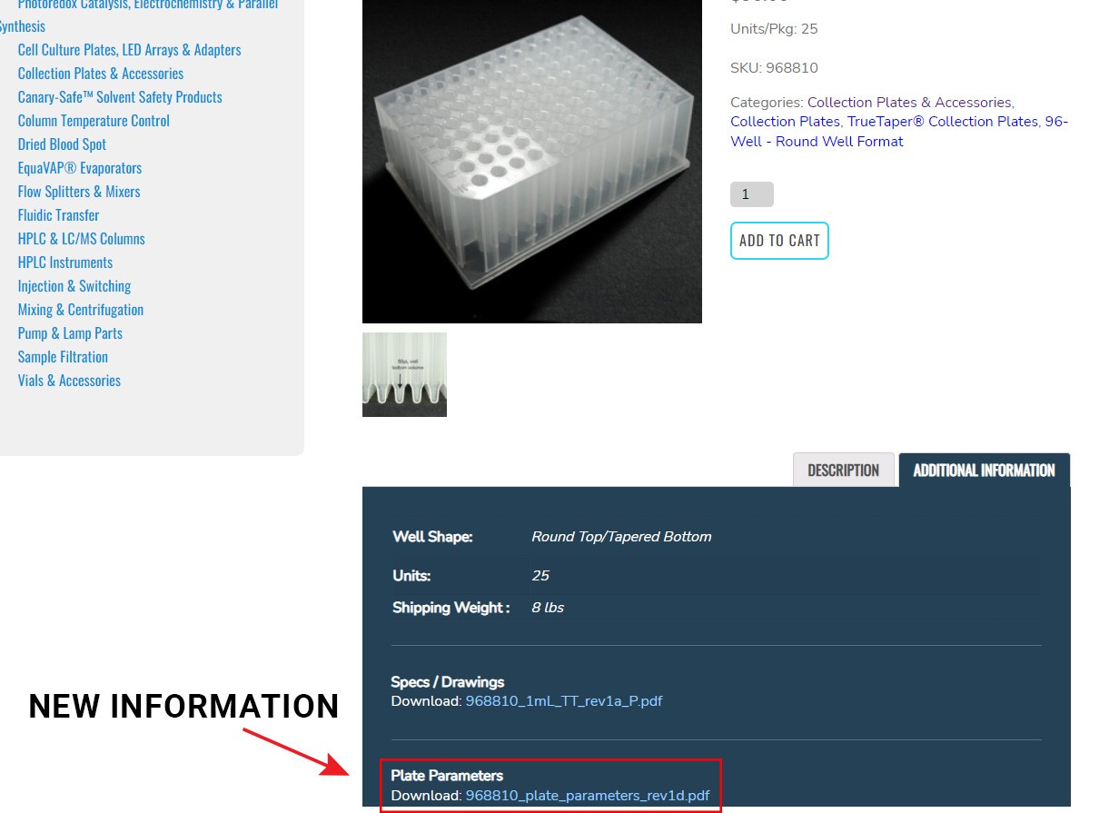Viewport: 1119px width, 813px height.
Task: Open the main collection plate product image
Action: pyautogui.click(x=532, y=161)
